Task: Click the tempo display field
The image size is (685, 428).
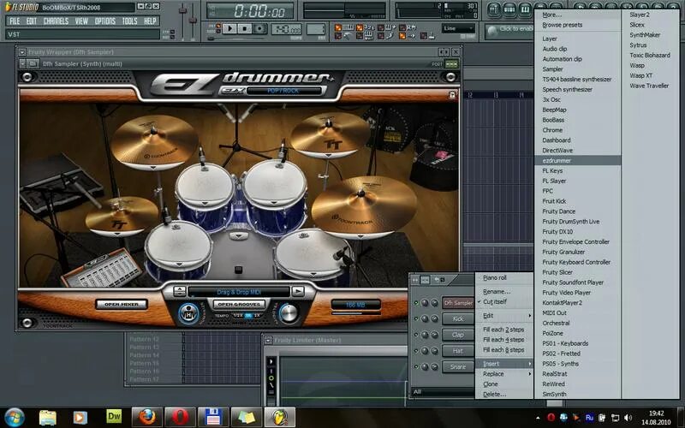Action: (x=287, y=29)
